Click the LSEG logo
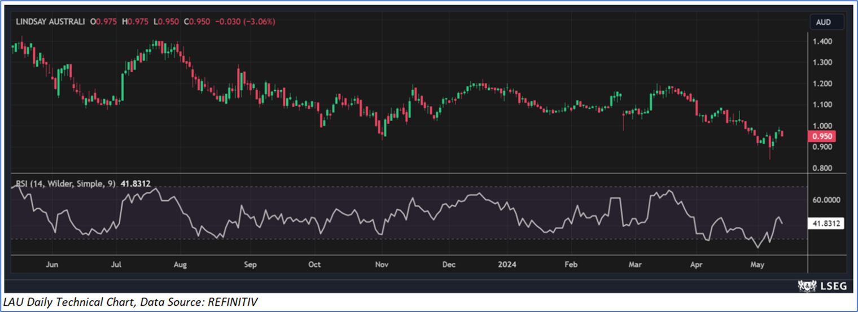The width and height of the screenshot is (858, 312). (821, 286)
